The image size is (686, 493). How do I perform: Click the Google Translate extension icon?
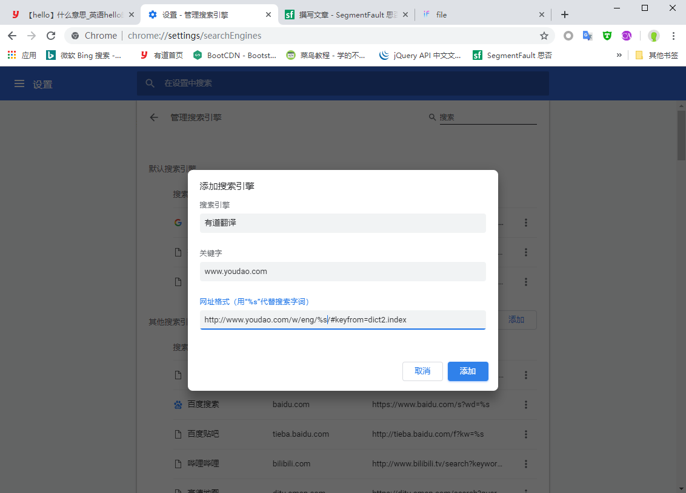587,36
